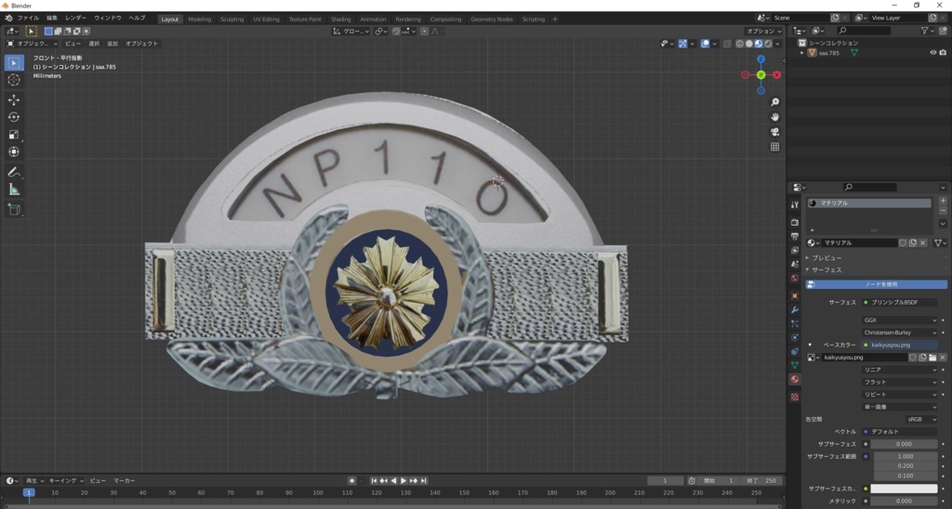The height and width of the screenshot is (509, 952).
Task: Open the Object Data mesh tab
Action: pos(795,365)
